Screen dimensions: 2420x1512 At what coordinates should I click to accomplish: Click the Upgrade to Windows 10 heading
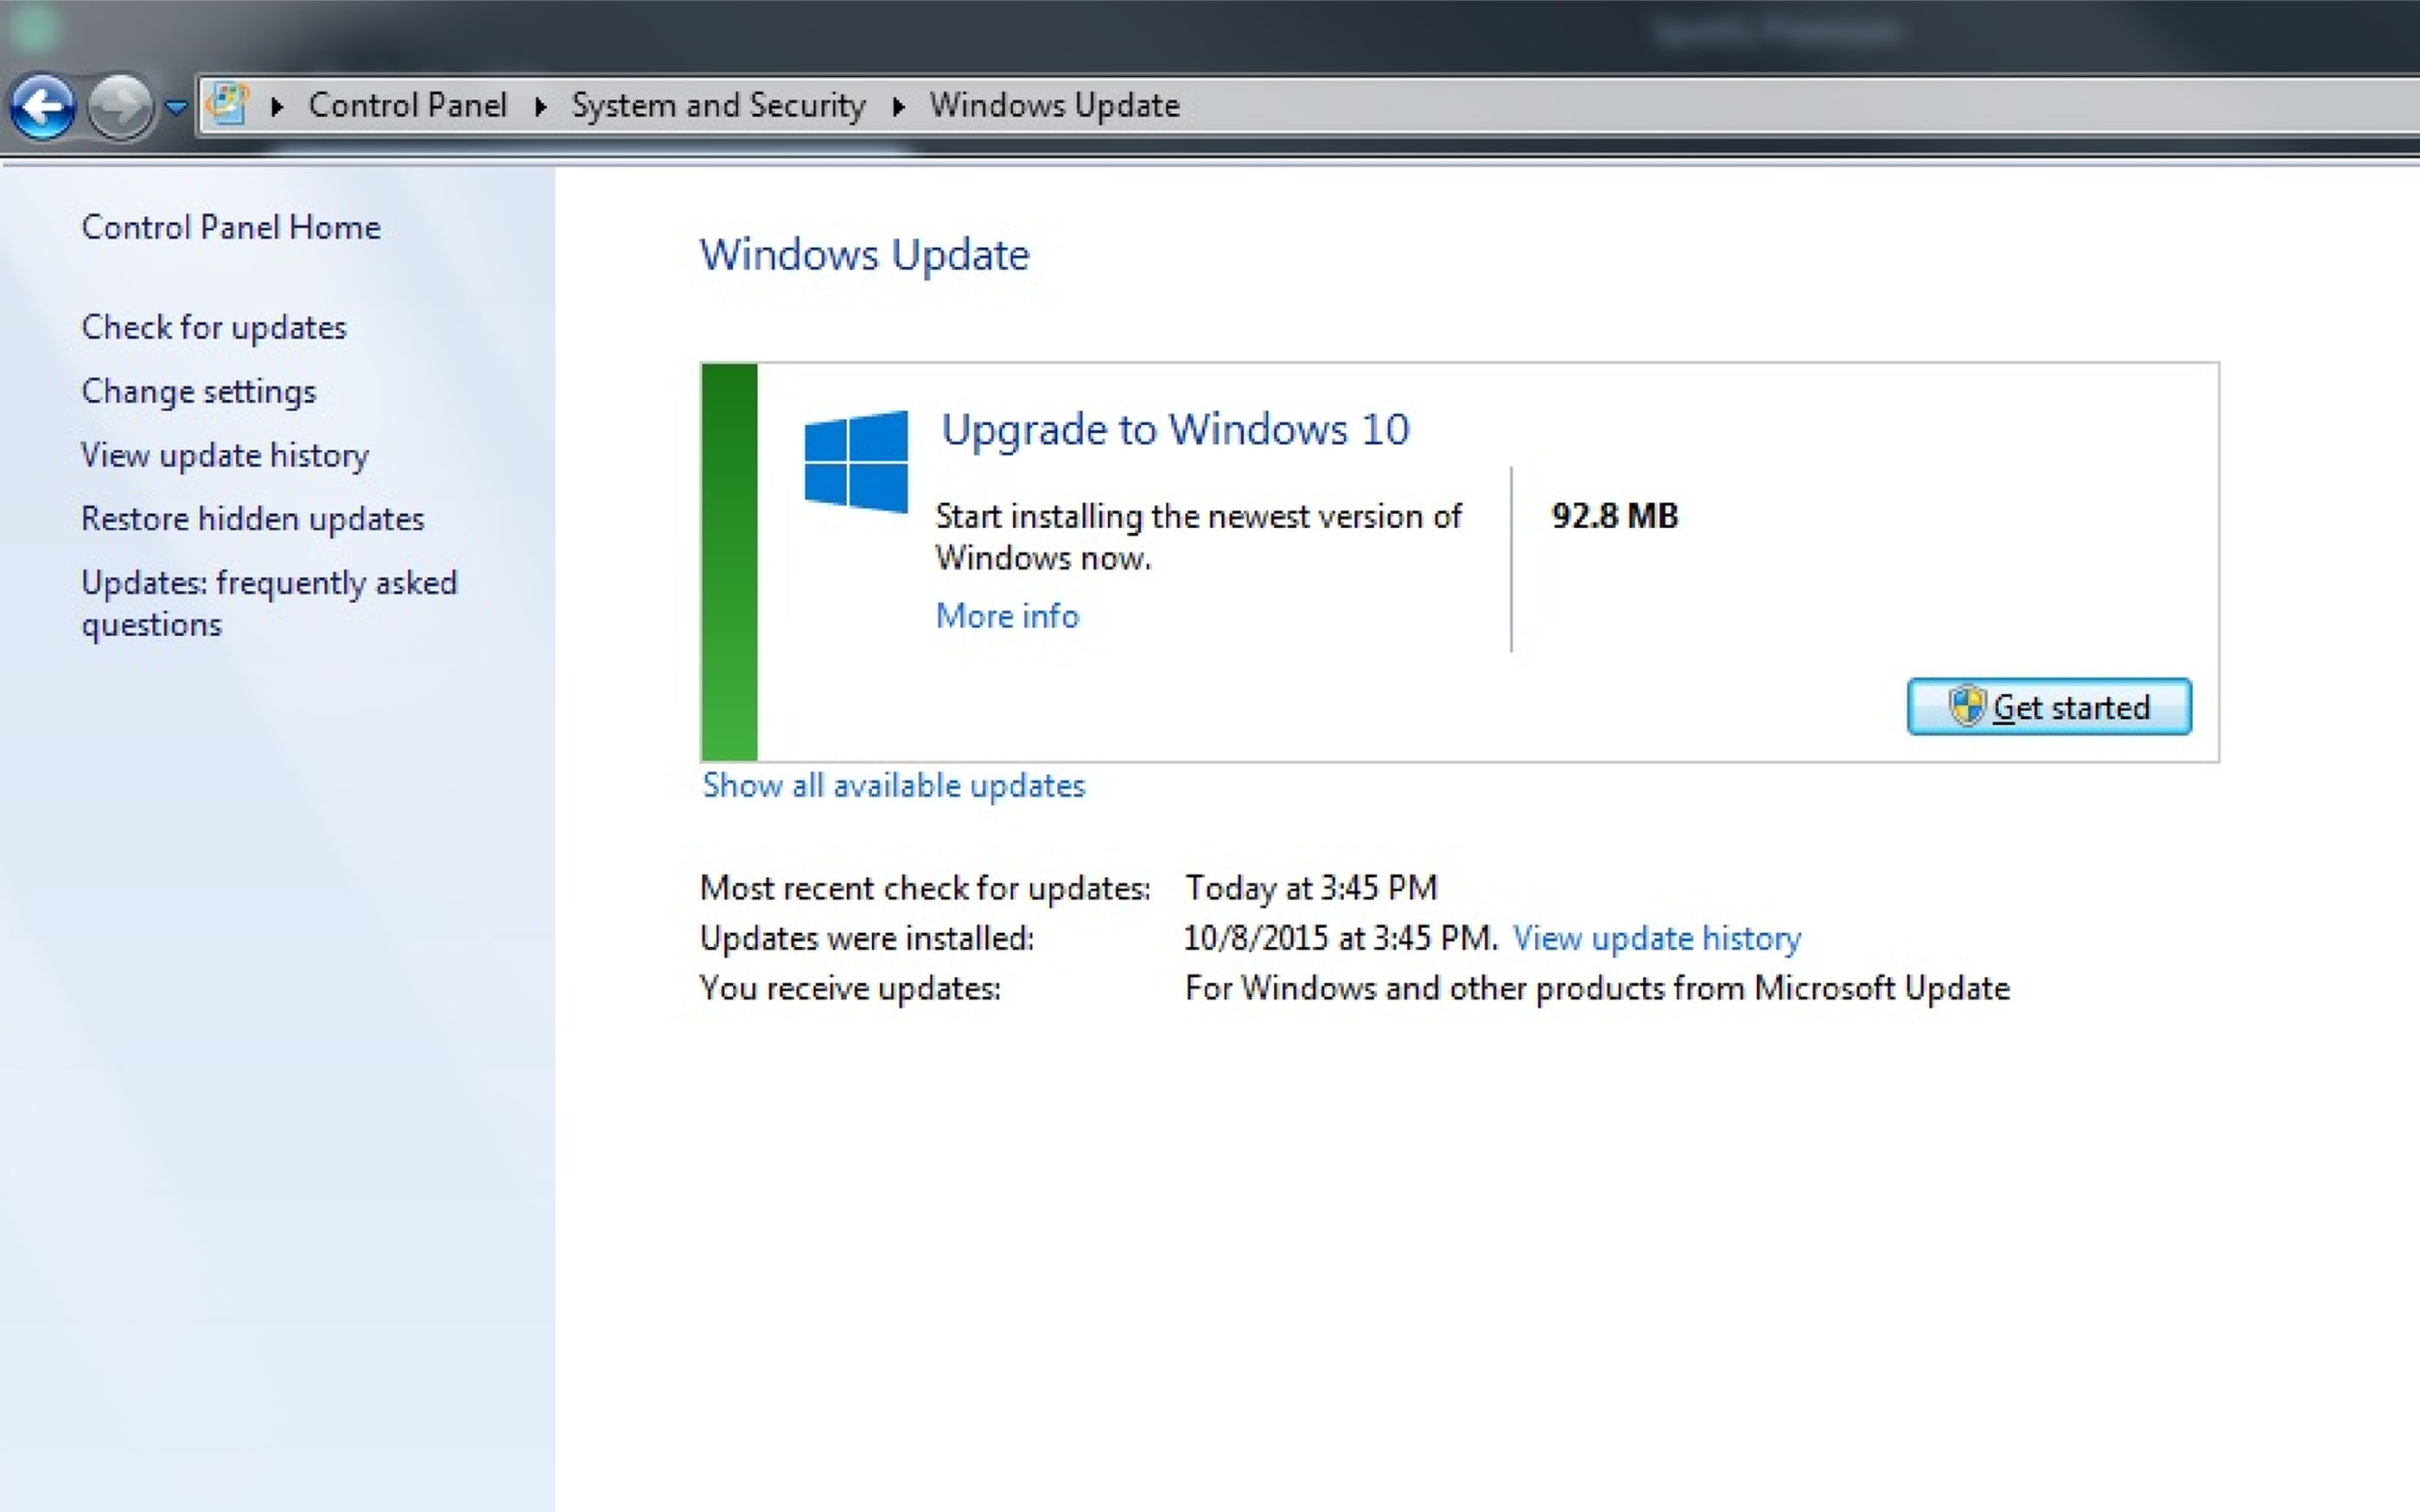[x=1175, y=429]
